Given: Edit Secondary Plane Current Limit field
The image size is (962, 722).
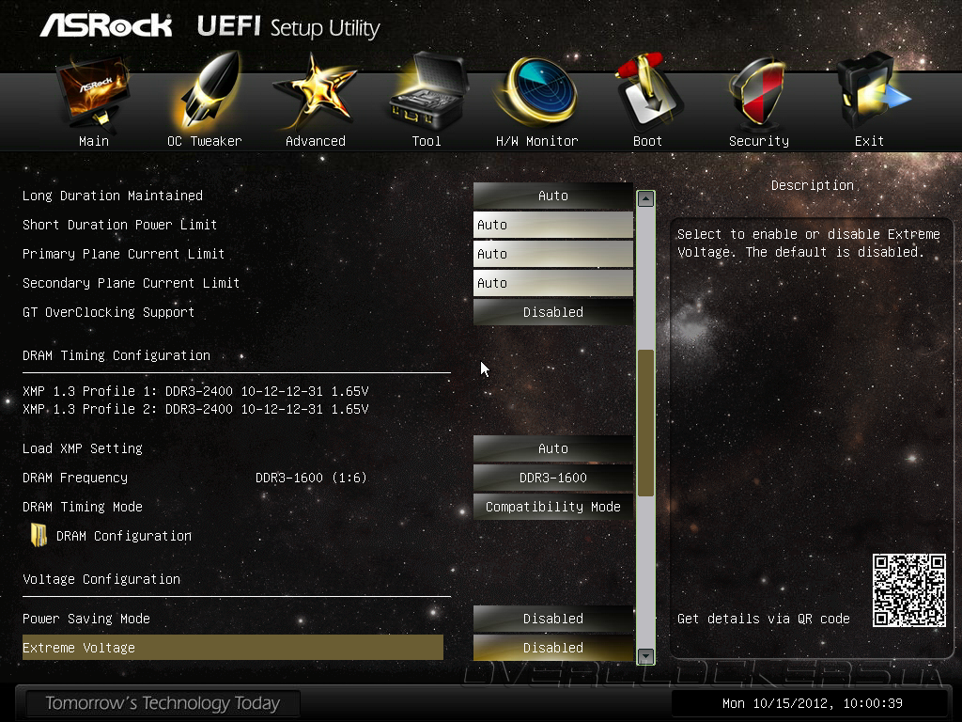Looking at the screenshot, I should (552, 283).
